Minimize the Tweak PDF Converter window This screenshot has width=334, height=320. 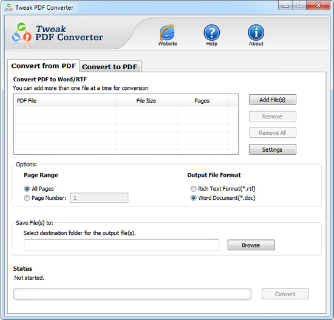(285, 5)
